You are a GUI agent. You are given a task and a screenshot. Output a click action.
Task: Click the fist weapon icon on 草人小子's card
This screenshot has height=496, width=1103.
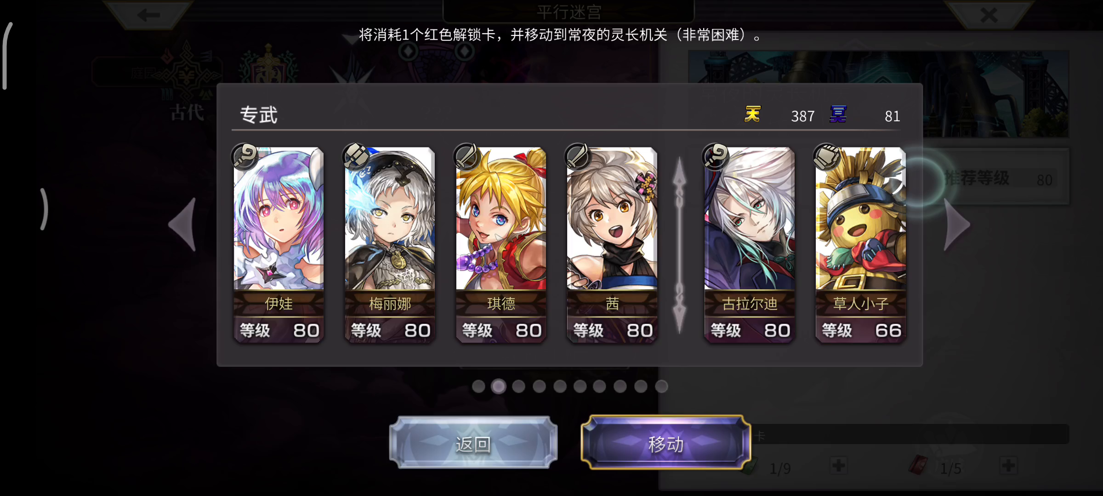827,156
